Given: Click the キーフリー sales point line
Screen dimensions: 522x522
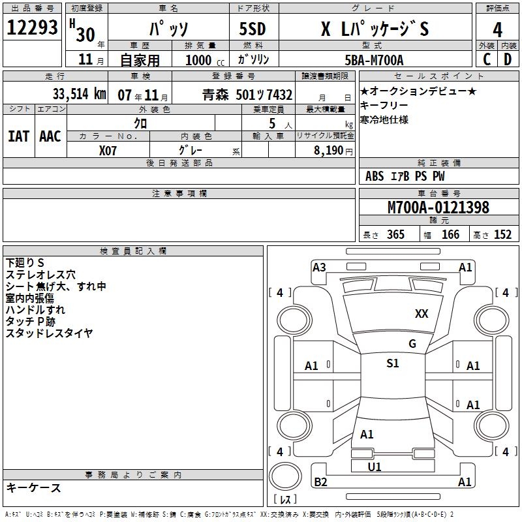Looking at the screenshot, I should [384, 105].
